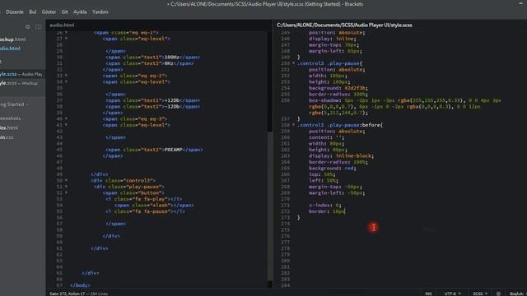Click 'box-shadow' property on line 256

[324, 100]
